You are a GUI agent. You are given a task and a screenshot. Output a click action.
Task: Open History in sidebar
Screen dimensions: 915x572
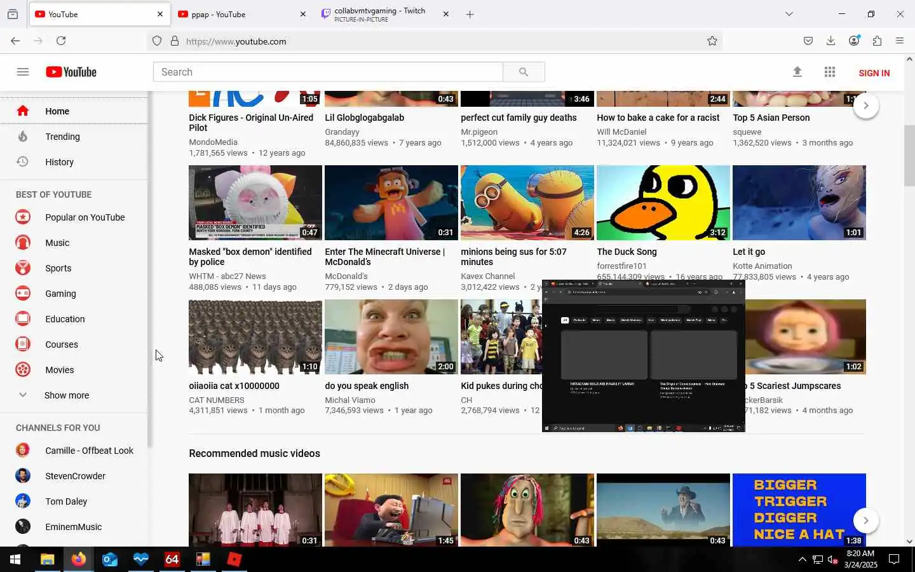point(73,162)
